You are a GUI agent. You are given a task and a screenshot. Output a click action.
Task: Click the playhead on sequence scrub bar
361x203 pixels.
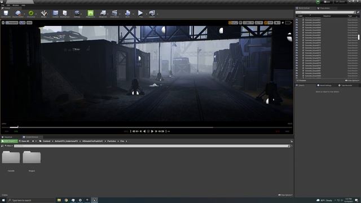coord(18,127)
